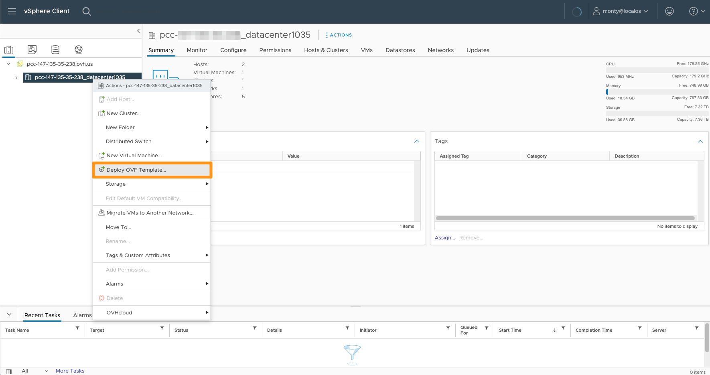Open the Summary tab
710x375 pixels.
pos(161,50)
